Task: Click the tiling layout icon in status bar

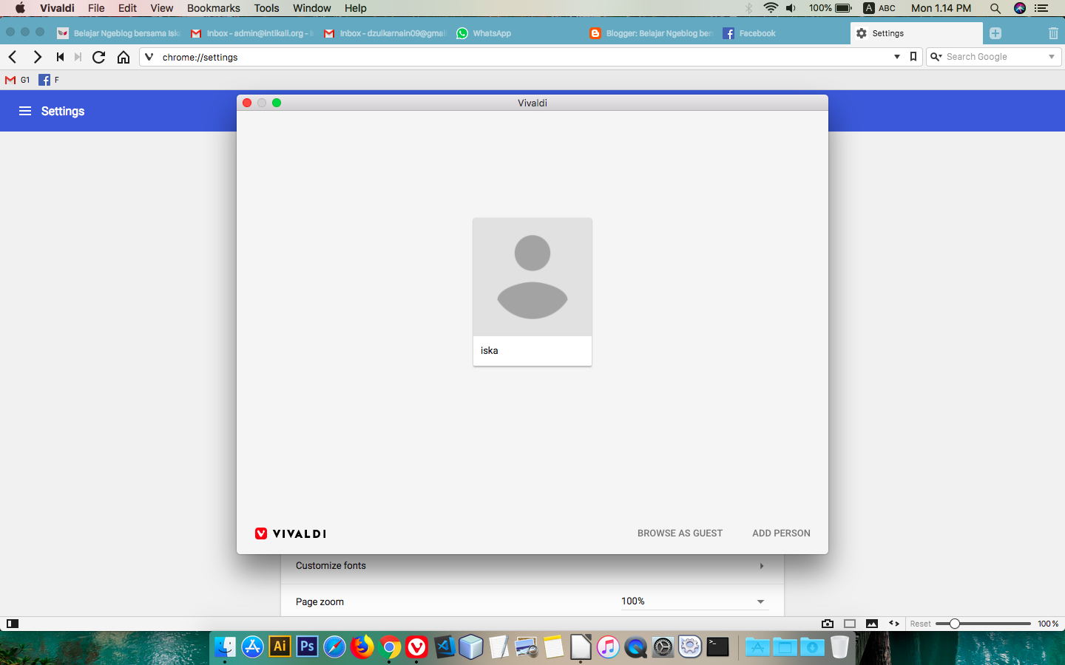Action: [x=849, y=624]
